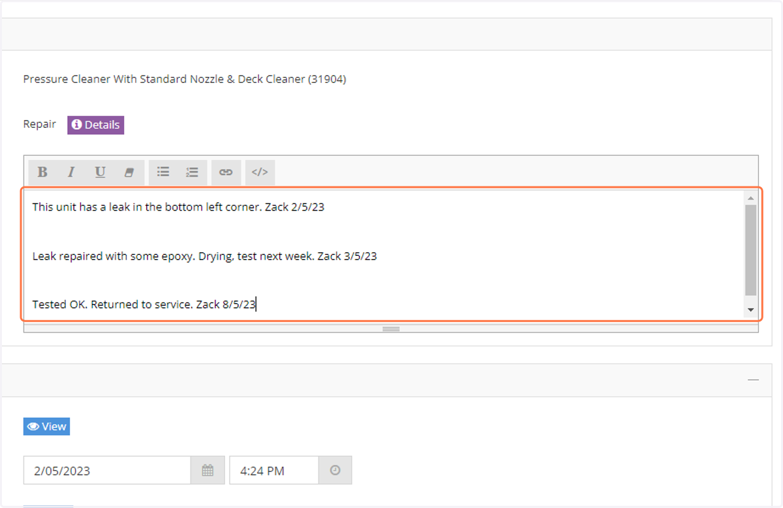Switch to HTML code view
Image resolution: width=783 pixels, height=508 pixels.
pos(260,172)
